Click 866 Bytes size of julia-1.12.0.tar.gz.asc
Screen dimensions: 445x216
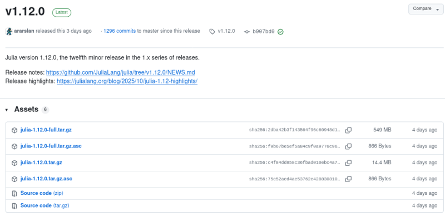tap(380, 179)
